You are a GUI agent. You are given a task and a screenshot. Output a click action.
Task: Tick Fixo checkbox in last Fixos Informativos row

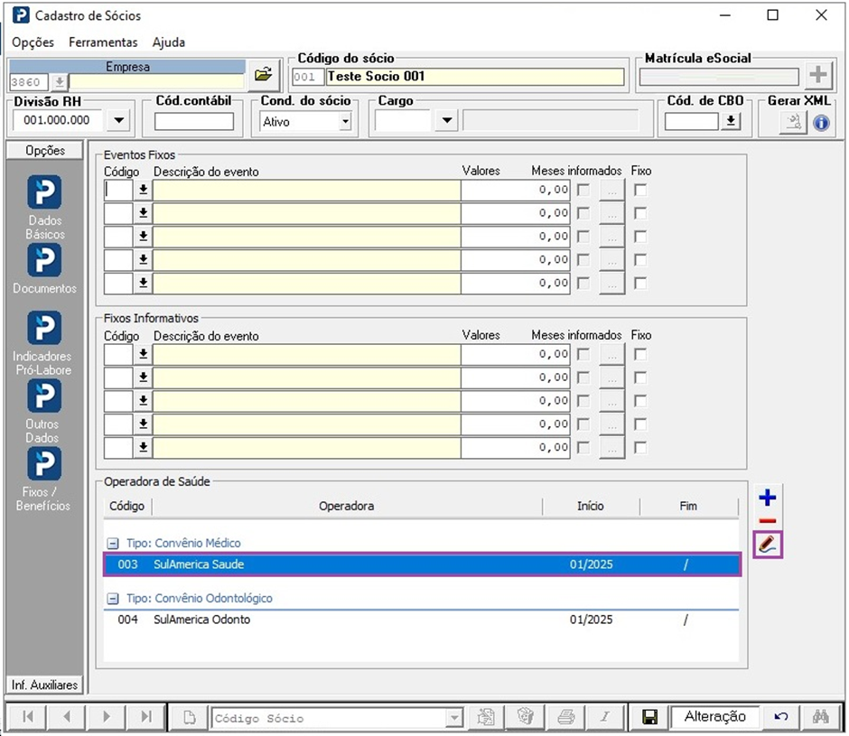[x=640, y=448]
